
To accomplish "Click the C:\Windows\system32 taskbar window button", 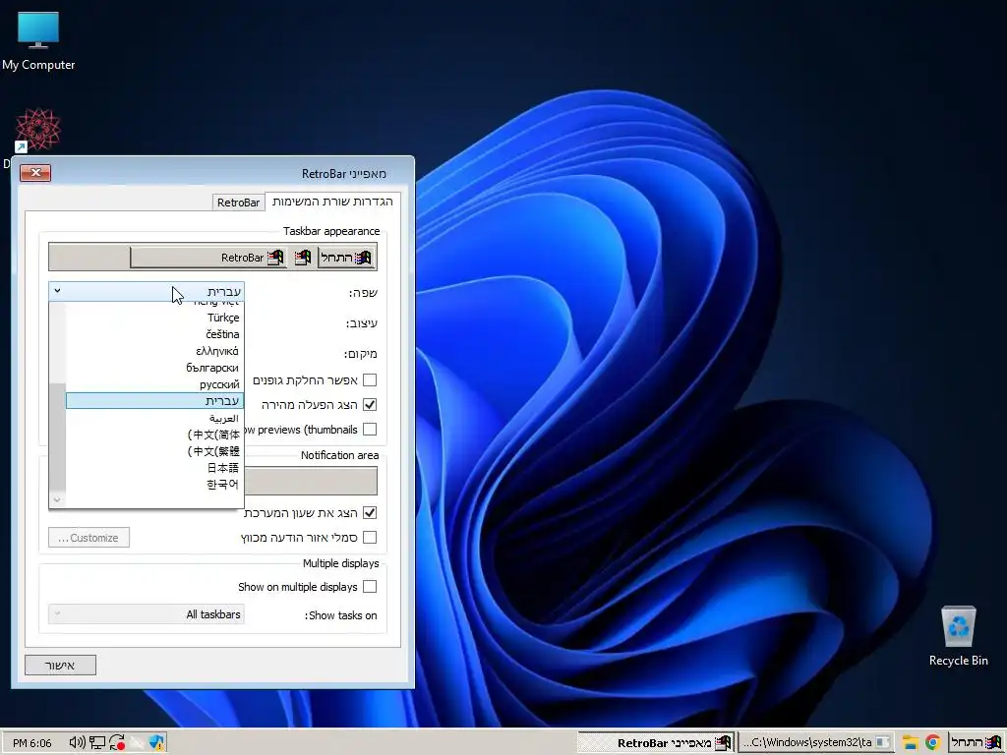I will (815, 743).
